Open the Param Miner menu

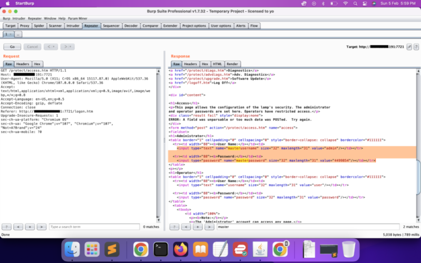coord(77,18)
